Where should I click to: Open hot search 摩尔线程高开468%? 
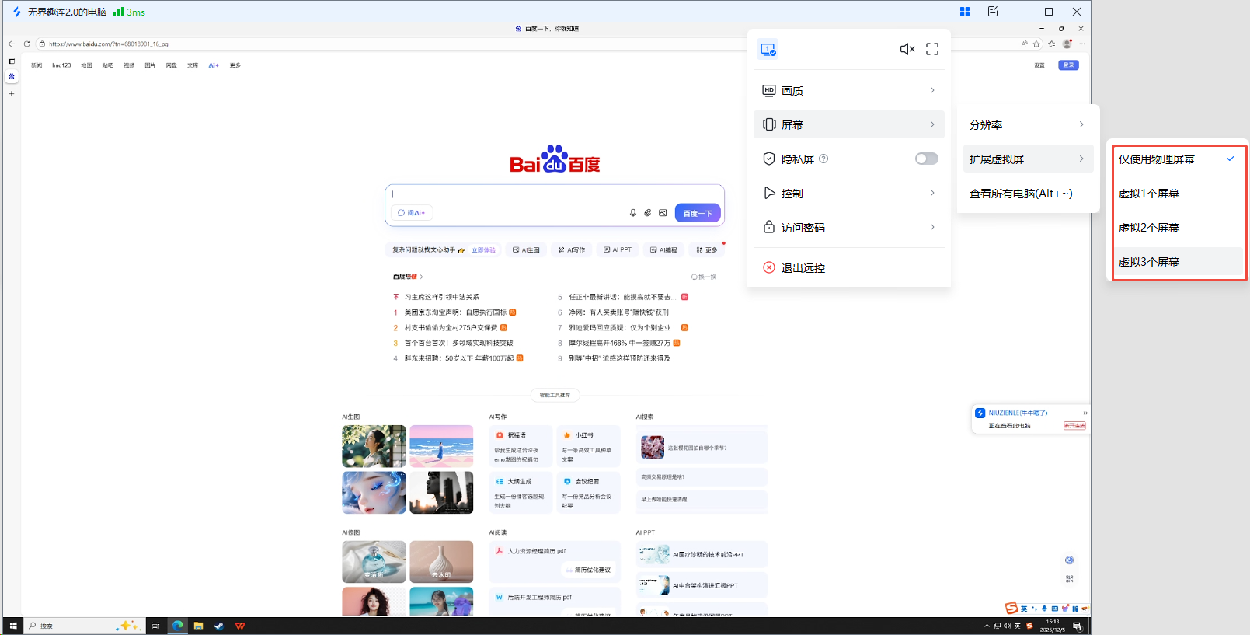coord(619,343)
